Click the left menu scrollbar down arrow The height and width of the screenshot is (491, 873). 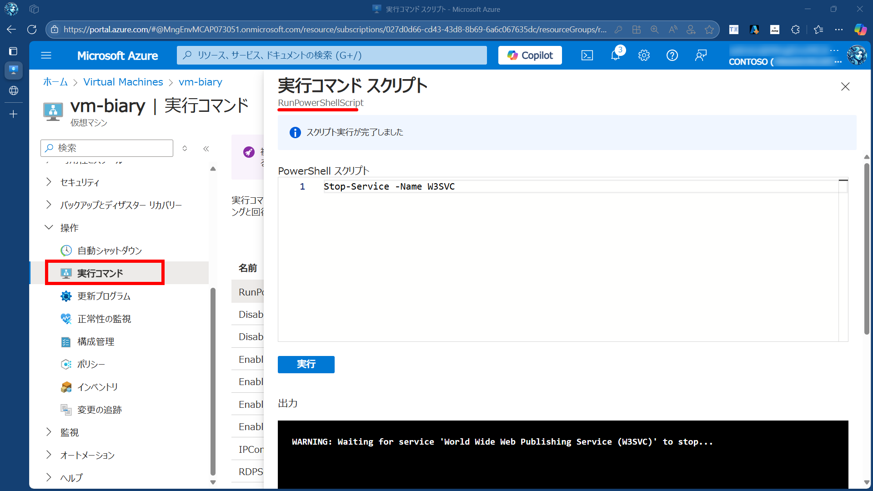tap(213, 482)
